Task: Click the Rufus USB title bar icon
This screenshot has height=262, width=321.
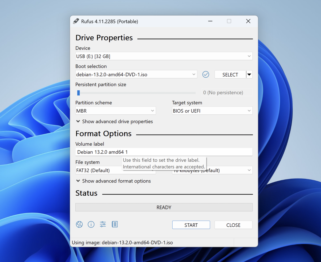Action: 76,21
